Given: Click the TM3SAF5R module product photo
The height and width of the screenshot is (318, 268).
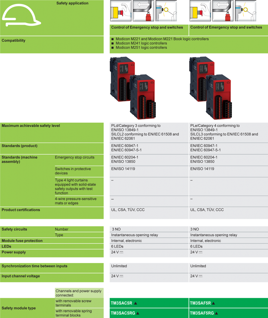Looking at the screenshot, I should (210, 88).
